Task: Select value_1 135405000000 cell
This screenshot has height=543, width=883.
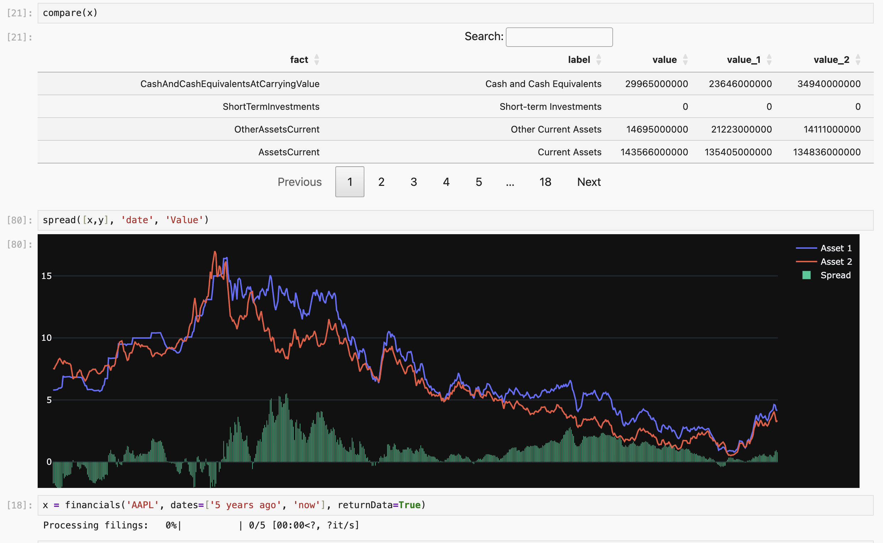Action: [738, 152]
